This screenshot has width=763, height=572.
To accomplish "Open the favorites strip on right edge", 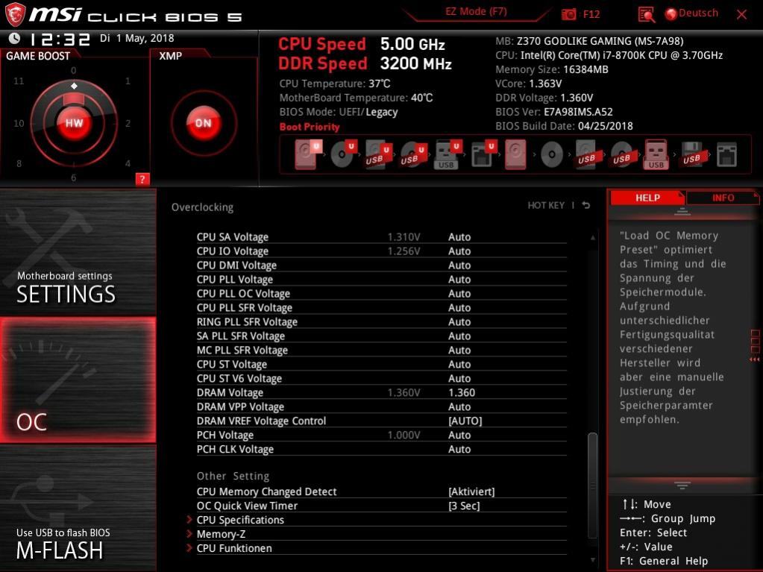I will pos(755,345).
